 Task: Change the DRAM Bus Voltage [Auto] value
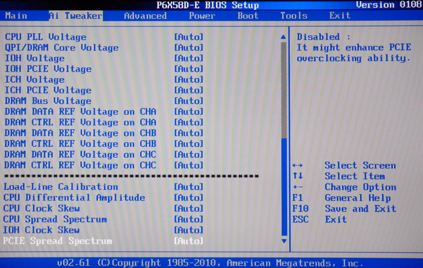tap(189, 101)
